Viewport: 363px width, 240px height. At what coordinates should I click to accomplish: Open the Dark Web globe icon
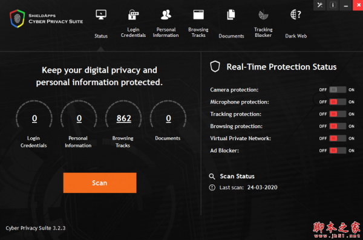(296, 15)
